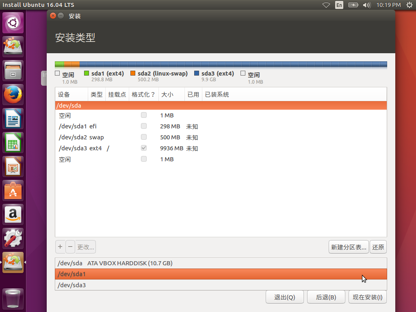Click the blue sda3 segment in partition bar
Image resolution: width=416 pixels, height=312 pixels.
pyautogui.click(x=233, y=64)
